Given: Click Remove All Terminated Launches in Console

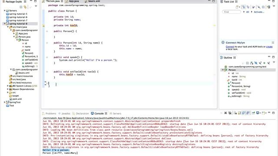Looking at the screenshot, I should click(230, 113).
